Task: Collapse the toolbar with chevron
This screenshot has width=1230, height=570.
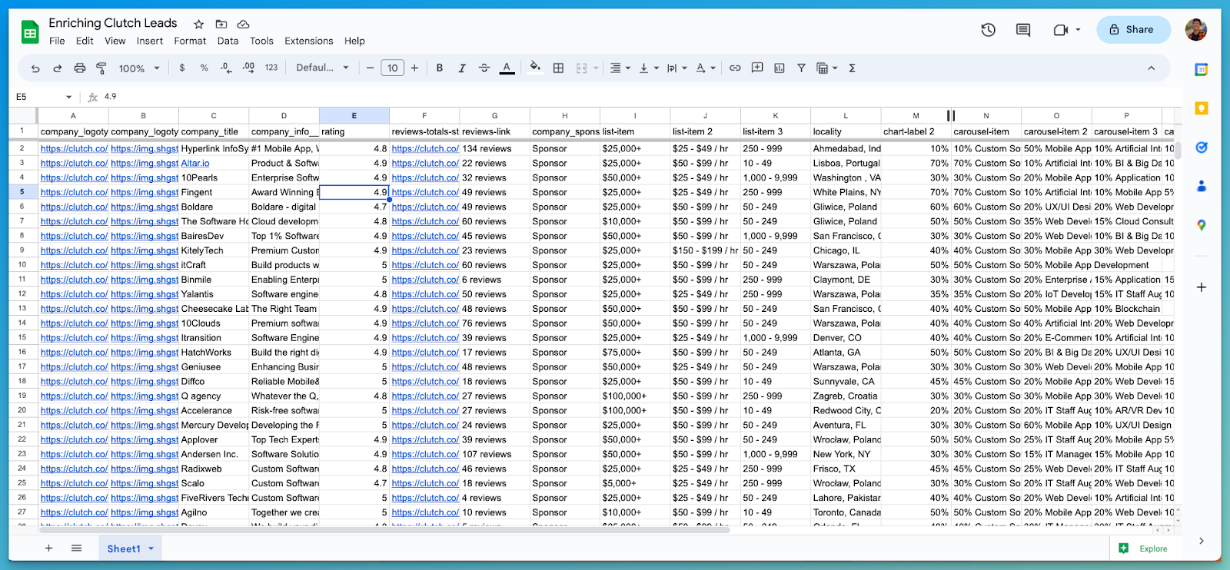Action: [x=1151, y=68]
